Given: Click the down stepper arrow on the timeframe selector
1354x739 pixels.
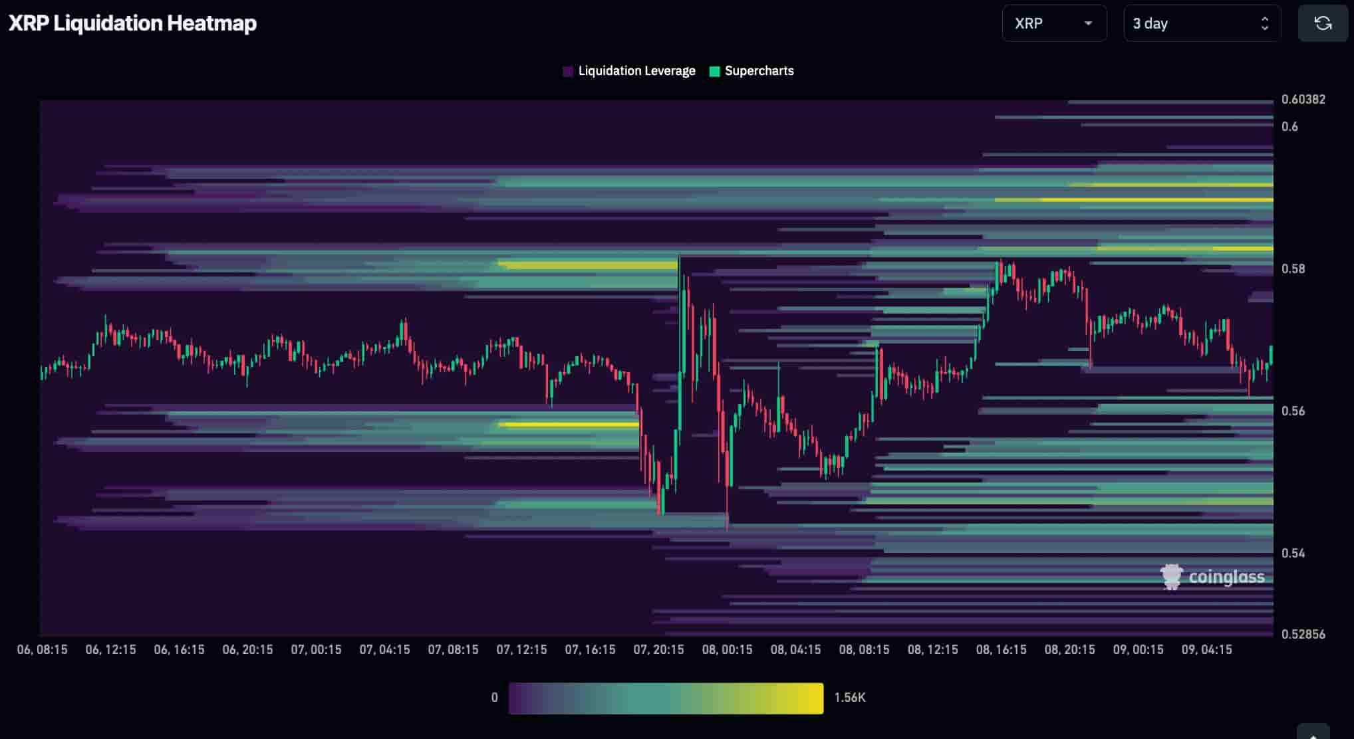Looking at the screenshot, I should coord(1266,28).
